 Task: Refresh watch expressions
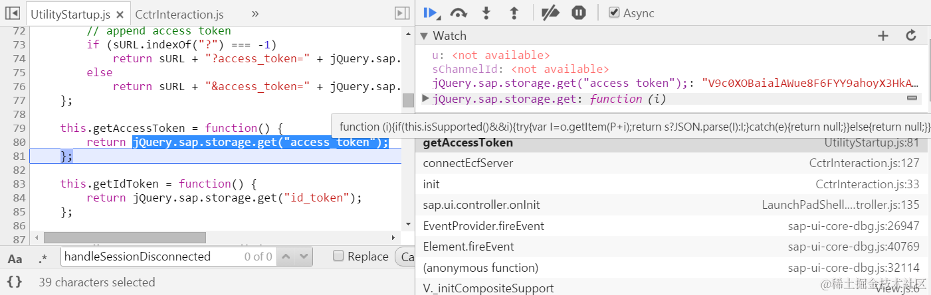(x=912, y=36)
